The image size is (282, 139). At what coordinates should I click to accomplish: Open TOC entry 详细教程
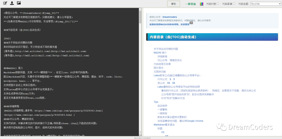(x=162, y=56)
